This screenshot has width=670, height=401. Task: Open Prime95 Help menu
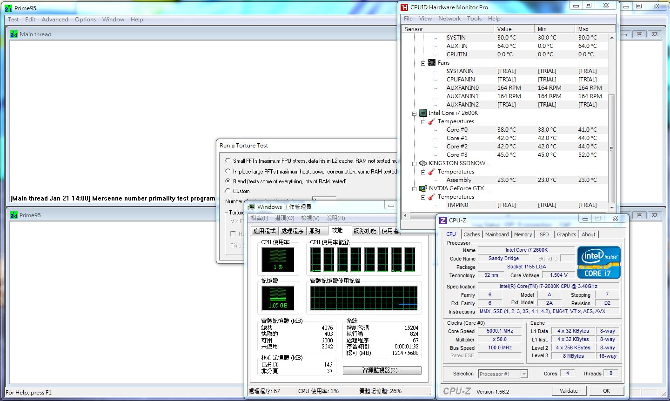point(137,20)
